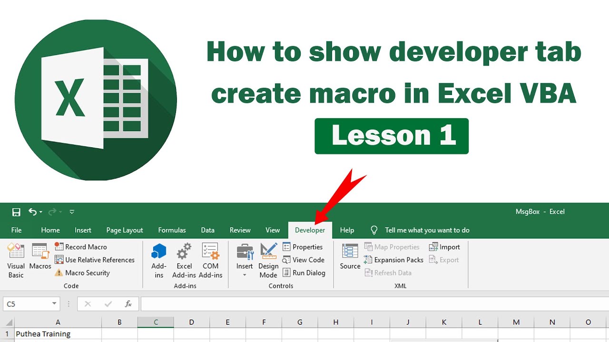Open the Macros dialog
The height and width of the screenshot is (342, 609).
(x=40, y=256)
